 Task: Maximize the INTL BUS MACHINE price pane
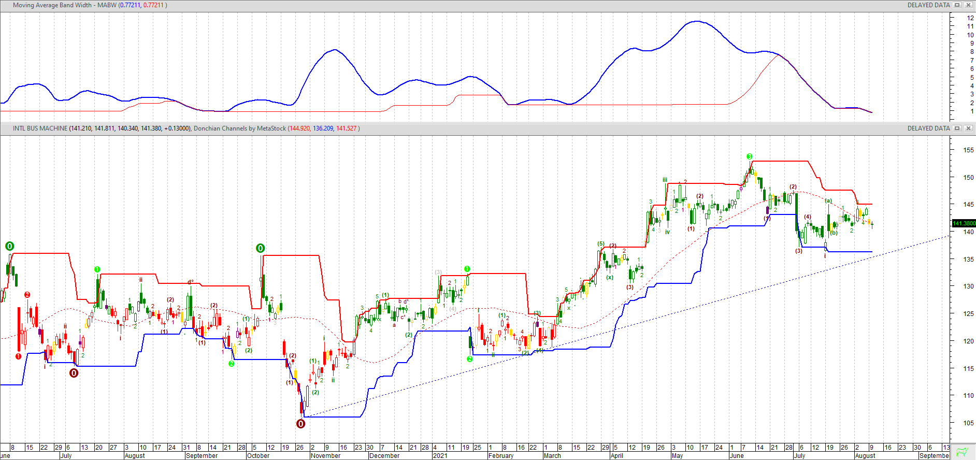957,128
